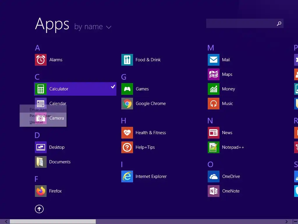Click inside the apps search box
The width and height of the screenshot is (298, 224).
(x=245, y=23)
